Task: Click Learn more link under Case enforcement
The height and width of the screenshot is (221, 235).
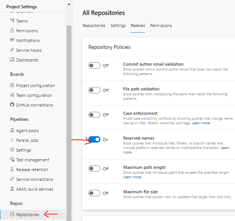Action: point(201,123)
